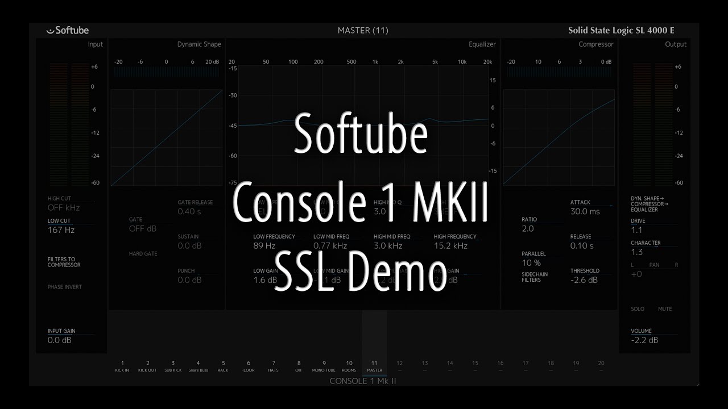This screenshot has height=409, width=728.
Task: Click compressor RELEASE 0.10 s value
Action: pyautogui.click(x=582, y=246)
